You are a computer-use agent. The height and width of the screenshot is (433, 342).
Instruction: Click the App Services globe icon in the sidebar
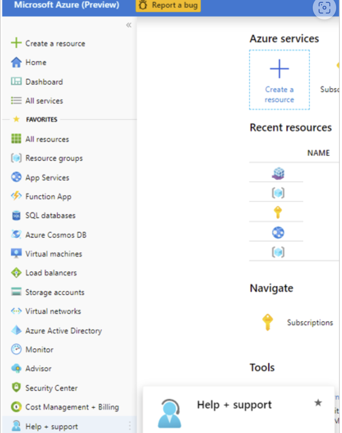pyautogui.click(x=16, y=177)
